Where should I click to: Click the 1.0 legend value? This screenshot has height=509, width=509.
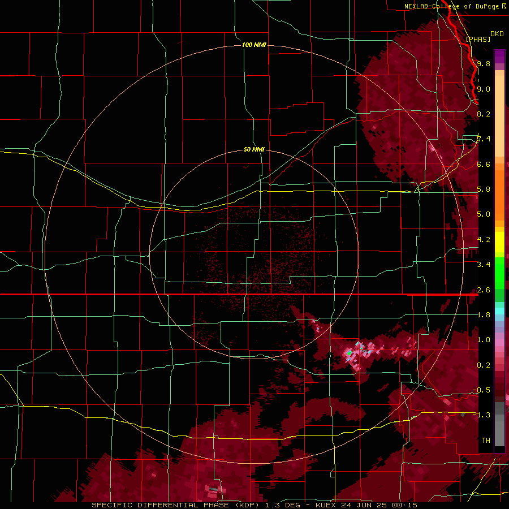click(484, 340)
